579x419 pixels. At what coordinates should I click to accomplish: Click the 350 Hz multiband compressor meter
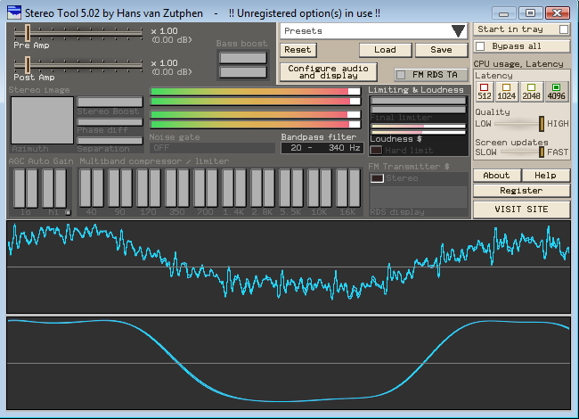click(177, 188)
